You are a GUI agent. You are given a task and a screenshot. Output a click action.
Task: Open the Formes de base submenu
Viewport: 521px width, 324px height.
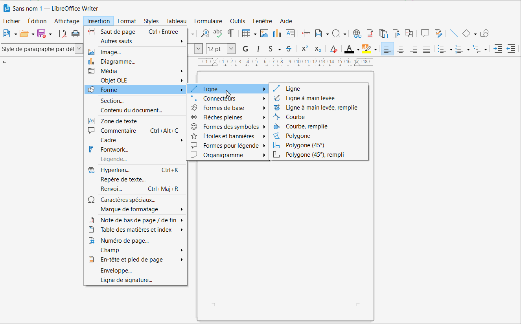(228, 108)
